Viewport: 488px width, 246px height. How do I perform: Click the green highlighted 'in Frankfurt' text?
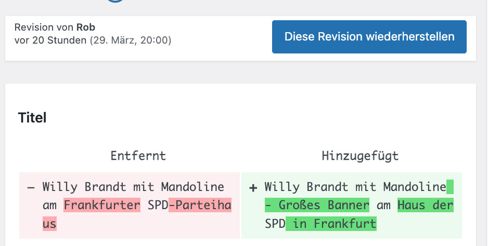pyautogui.click(x=331, y=224)
